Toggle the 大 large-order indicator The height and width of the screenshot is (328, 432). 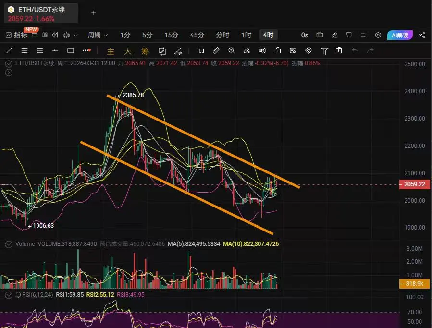pos(128,51)
